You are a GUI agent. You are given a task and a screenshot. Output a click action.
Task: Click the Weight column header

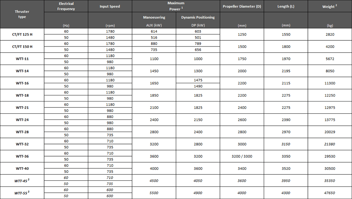point(330,7)
